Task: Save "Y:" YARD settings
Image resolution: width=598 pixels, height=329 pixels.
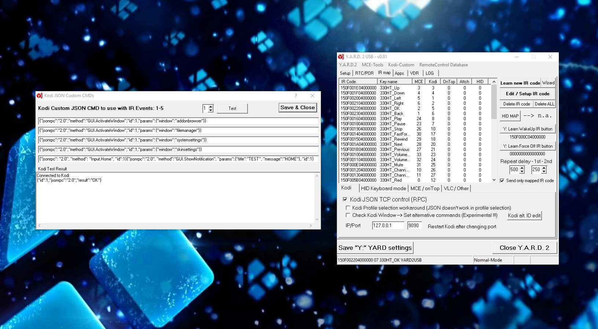Action: (375, 248)
